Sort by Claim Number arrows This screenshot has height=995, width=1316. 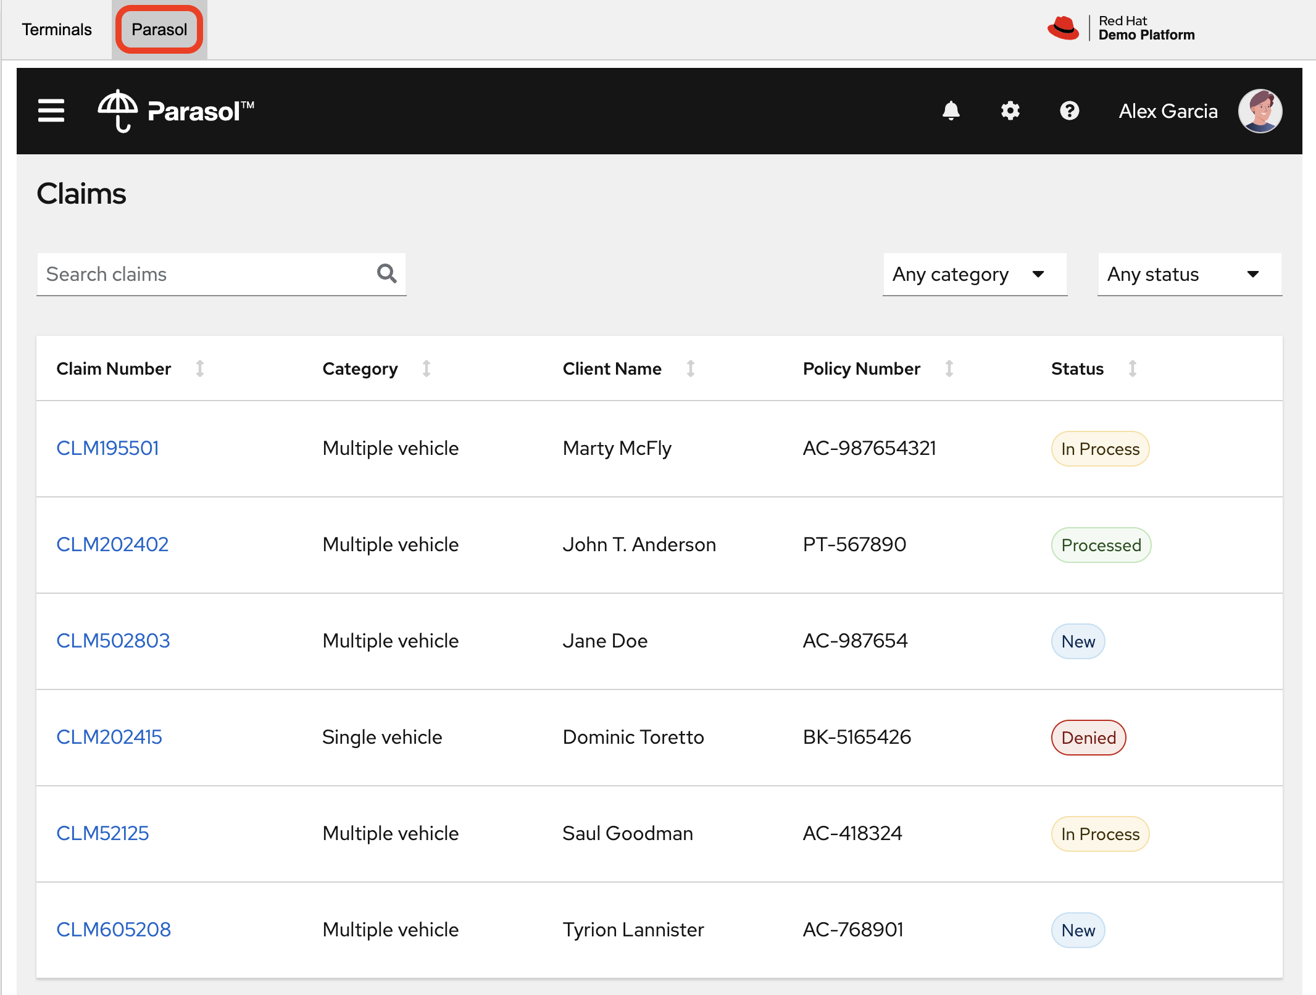[x=200, y=368]
